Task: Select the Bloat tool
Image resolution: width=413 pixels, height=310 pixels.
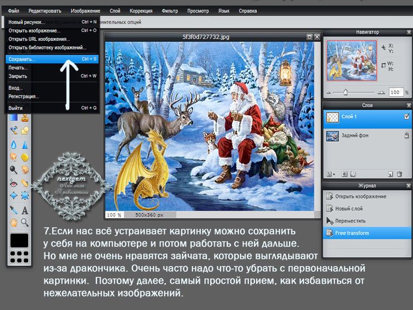Action: point(14,195)
